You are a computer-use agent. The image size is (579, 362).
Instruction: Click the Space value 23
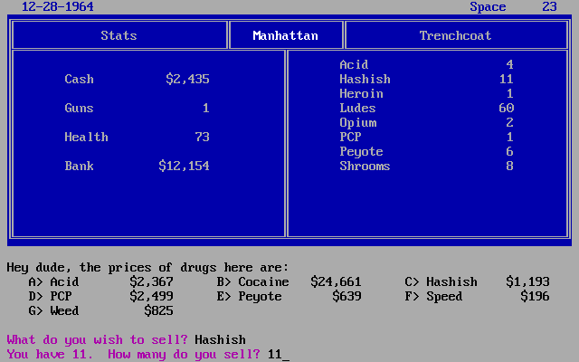pos(549,6)
